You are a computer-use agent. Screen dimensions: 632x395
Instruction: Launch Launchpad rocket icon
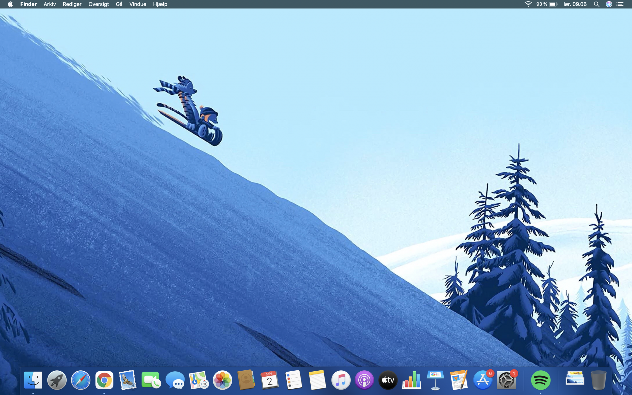pyautogui.click(x=57, y=380)
